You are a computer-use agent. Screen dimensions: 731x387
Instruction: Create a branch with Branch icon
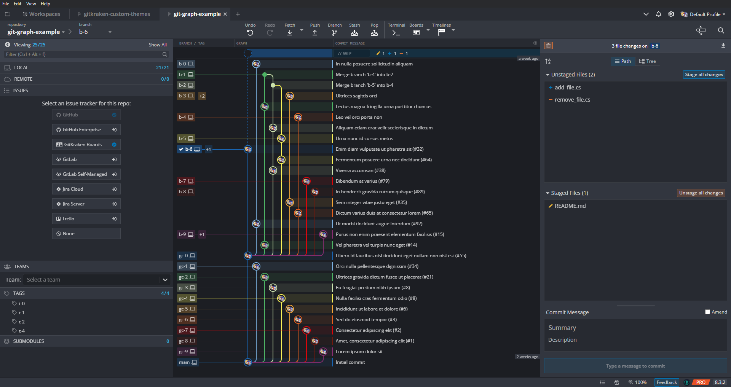[x=335, y=33]
